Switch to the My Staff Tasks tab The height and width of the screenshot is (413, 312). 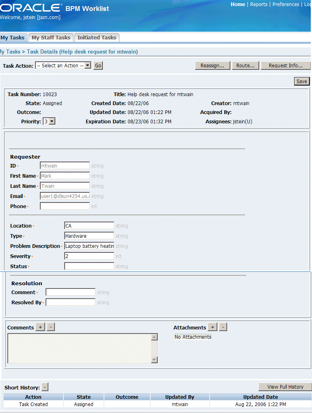point(51,38)
